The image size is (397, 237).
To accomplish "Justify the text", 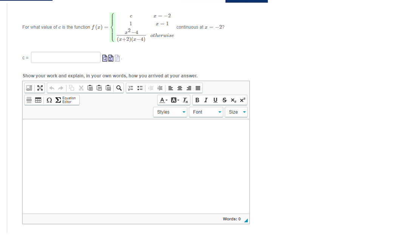I will coord(198,88).
